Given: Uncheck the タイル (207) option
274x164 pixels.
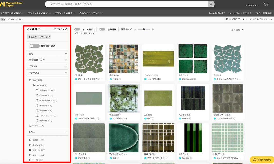Looking at the screenshot, I should tap(34, 85).
